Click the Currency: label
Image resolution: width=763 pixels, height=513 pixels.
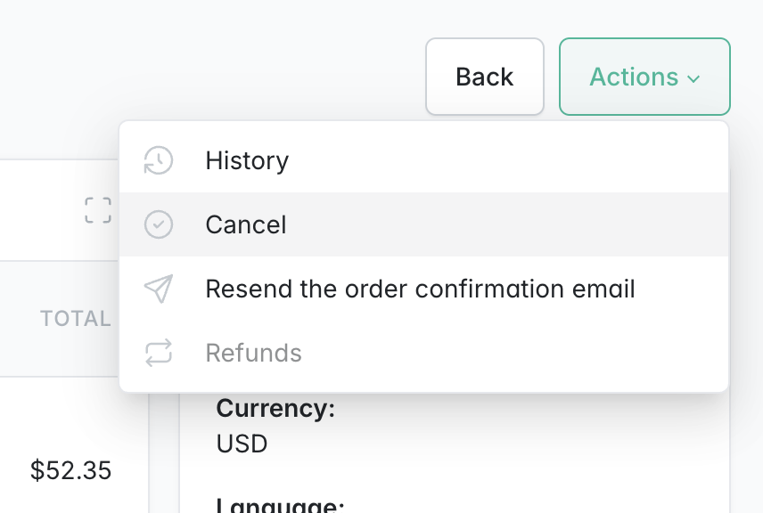tap(275, 409)
